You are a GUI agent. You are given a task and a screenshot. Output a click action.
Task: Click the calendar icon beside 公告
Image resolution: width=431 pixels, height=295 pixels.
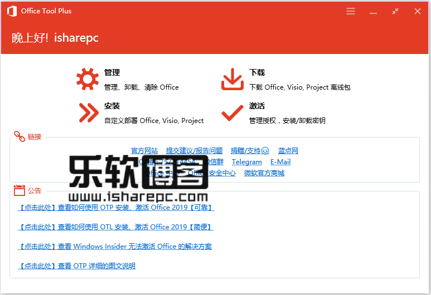(20, 190)
